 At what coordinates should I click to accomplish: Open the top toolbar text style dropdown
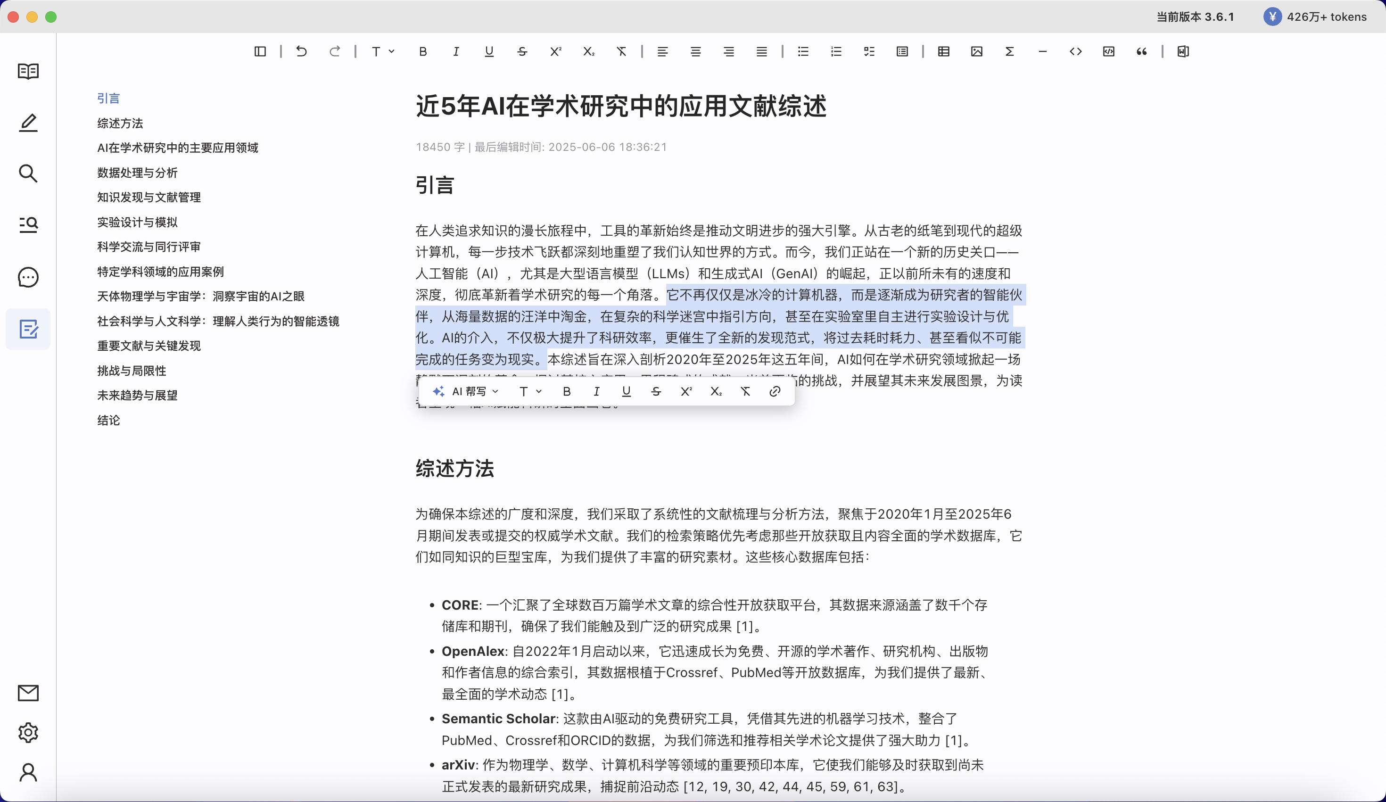pyautogui.click(x=383, y=51)
